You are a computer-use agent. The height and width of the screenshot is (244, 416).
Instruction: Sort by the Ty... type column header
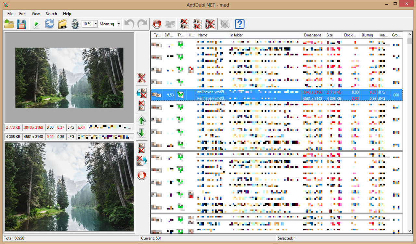[x=157, y=35]
